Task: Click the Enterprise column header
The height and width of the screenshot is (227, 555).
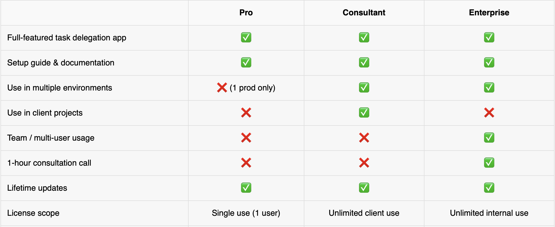Action: point(489,13)
